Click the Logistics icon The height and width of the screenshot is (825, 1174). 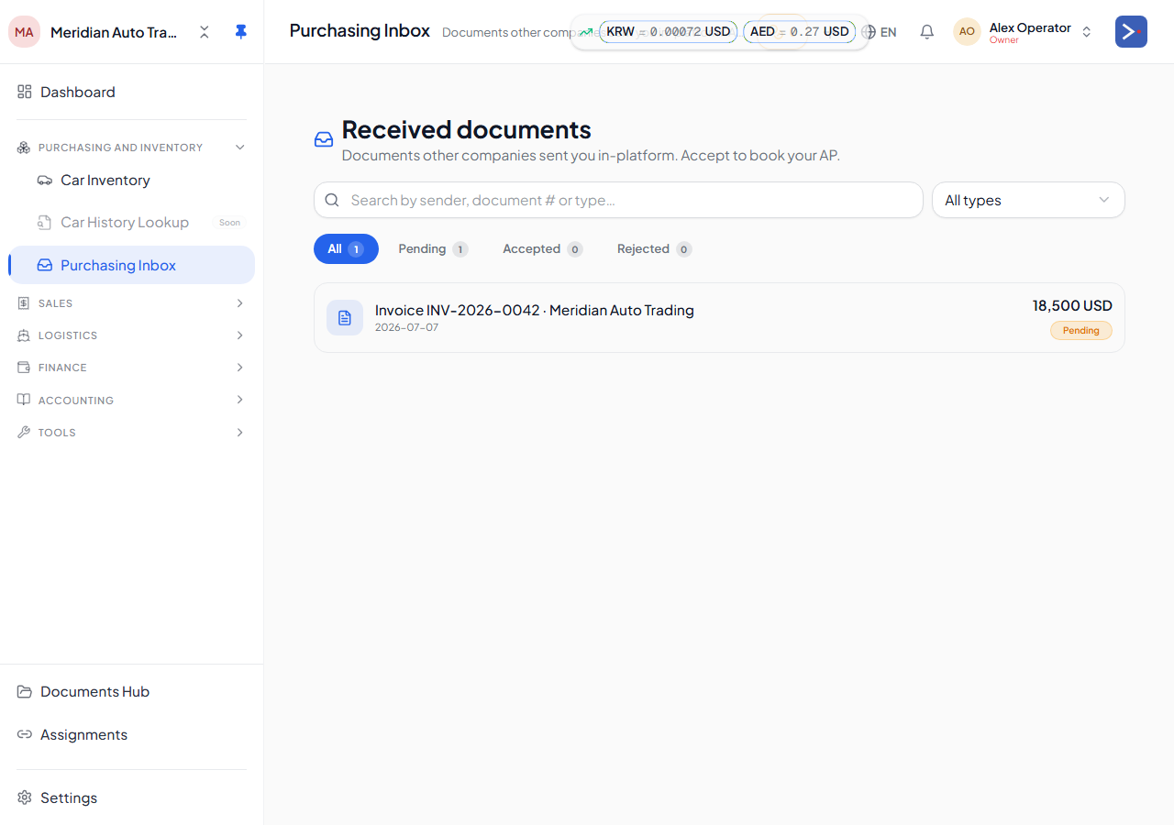click(24, 335)
